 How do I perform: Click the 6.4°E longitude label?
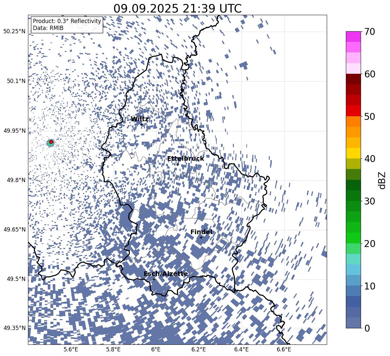241,349
